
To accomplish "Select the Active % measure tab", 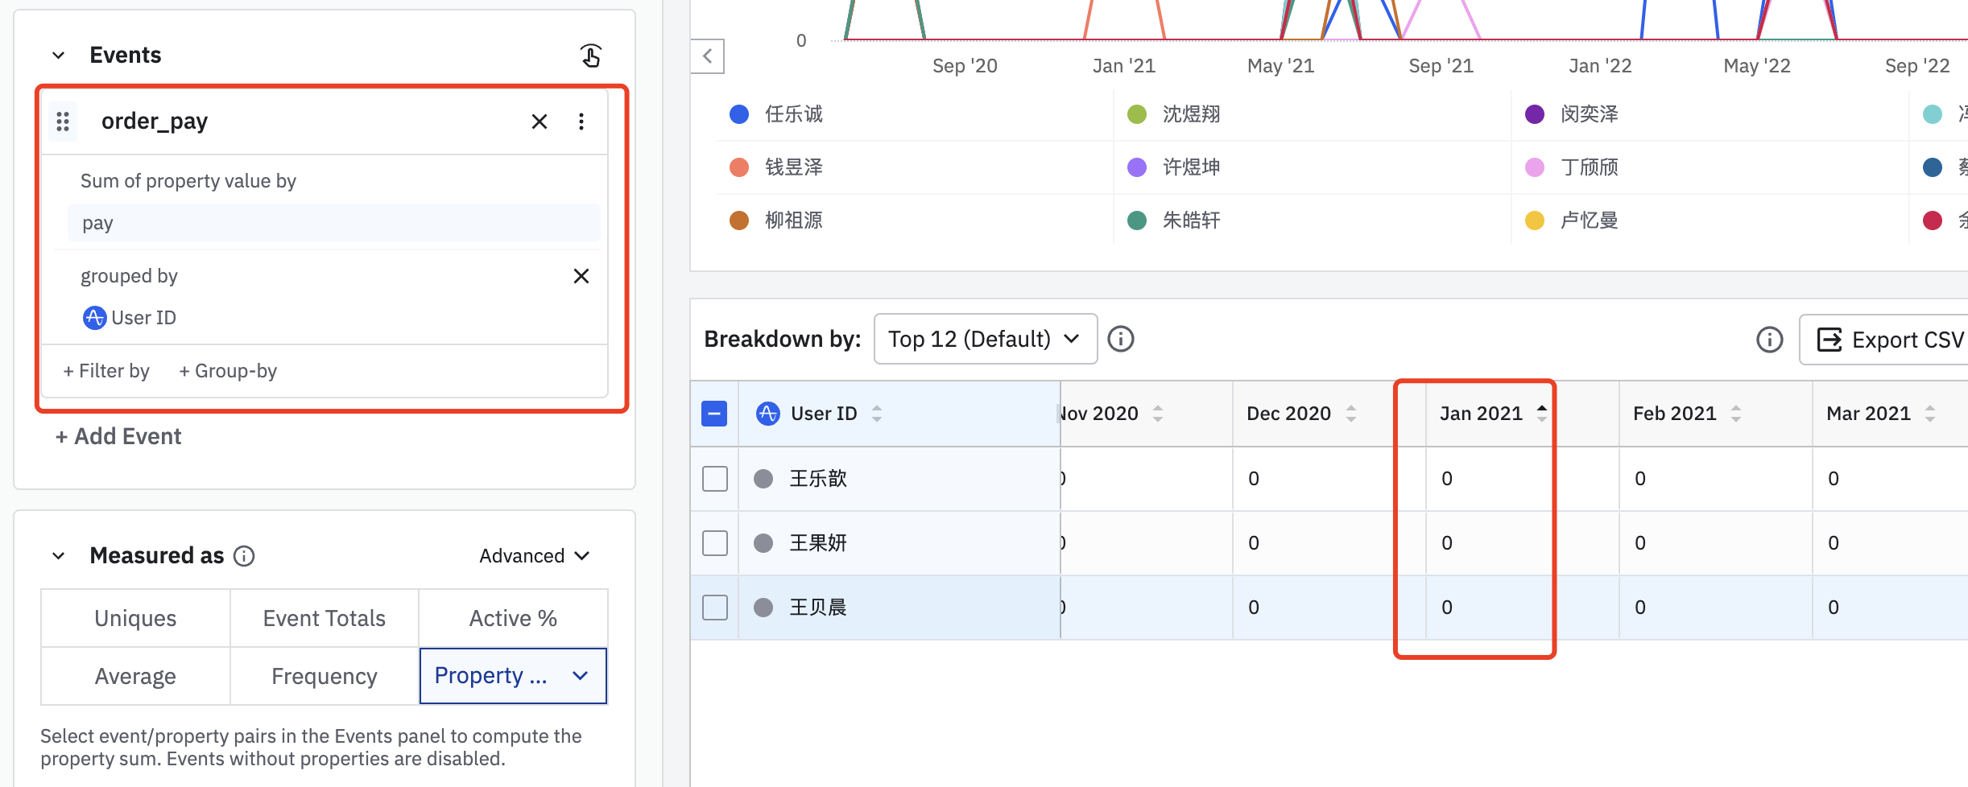I will pos(513,618).
